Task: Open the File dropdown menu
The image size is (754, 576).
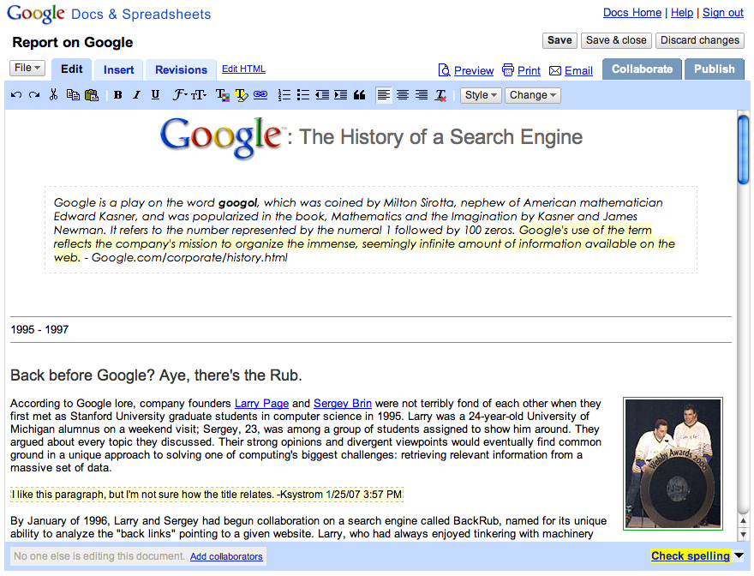Action: [27, 68]
